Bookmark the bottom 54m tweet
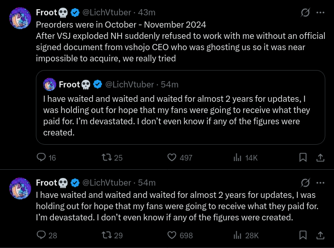This screenshot has height=248, width=334. [303, 235]
